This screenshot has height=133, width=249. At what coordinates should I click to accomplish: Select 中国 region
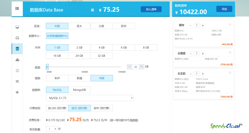tap(57, 26)
